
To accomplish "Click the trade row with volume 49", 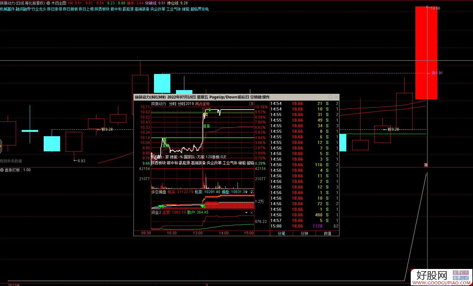I will (x=304, y=120).
